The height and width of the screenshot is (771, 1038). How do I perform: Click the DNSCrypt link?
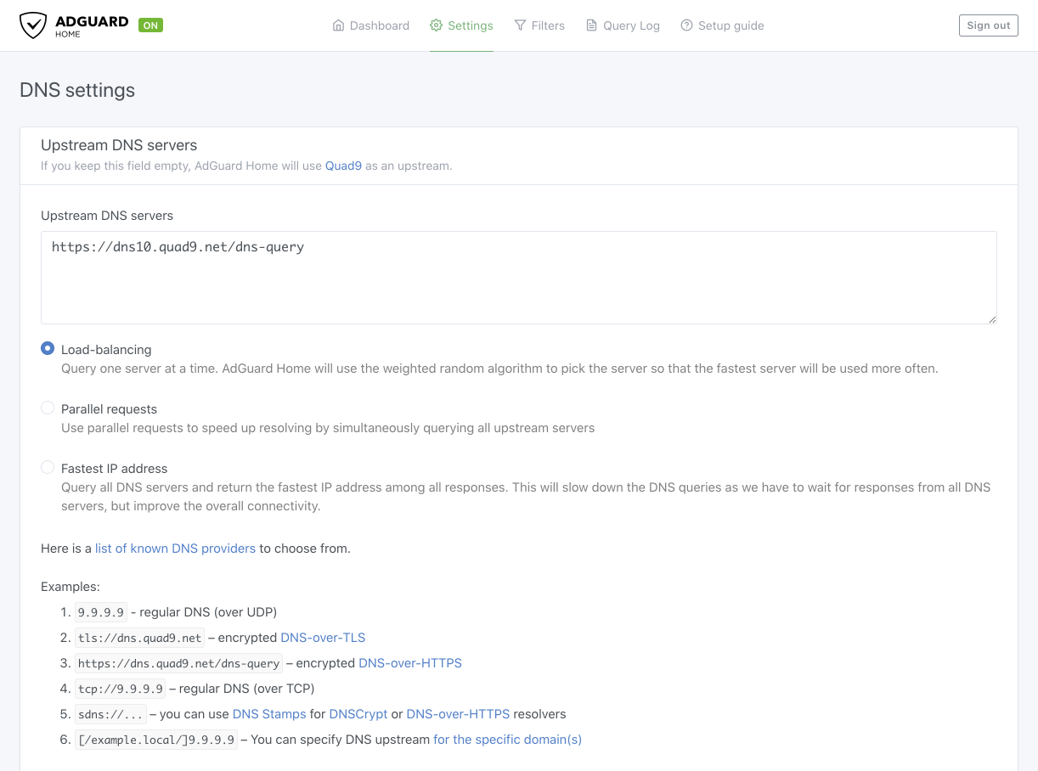tap(358, 714)
